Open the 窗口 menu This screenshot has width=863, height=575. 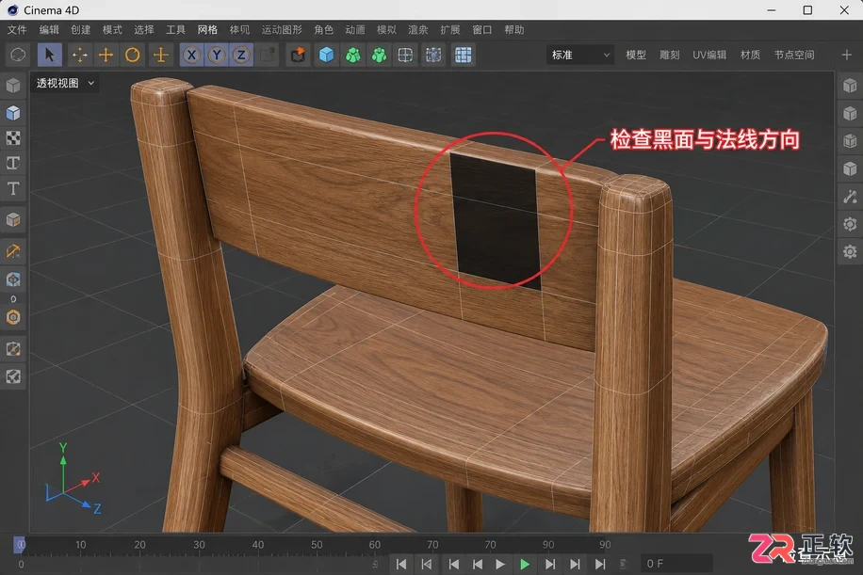482,30
